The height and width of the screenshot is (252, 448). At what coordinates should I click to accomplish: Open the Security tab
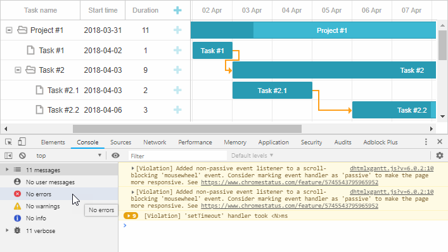click(311, 142)
